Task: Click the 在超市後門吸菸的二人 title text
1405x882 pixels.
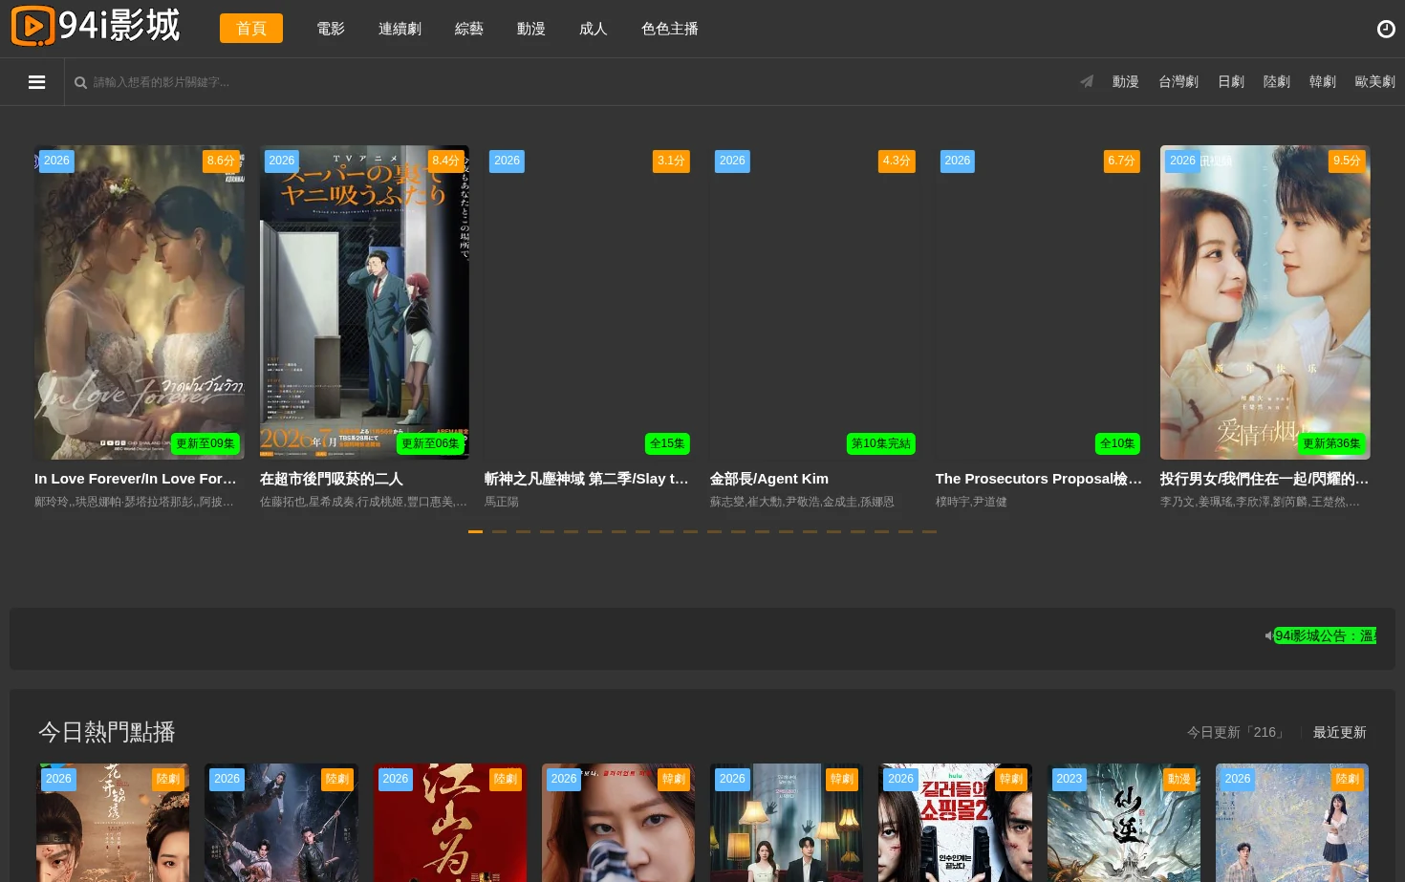Action: point(332,479)
